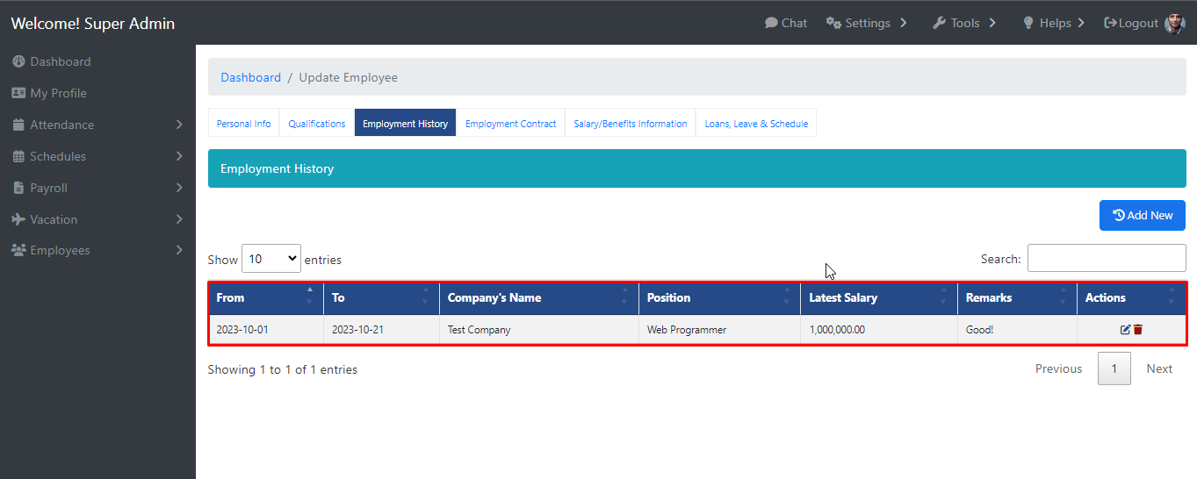This screenshot has height=479, width=1197.
Task: Click the Add New button
Action: coord(1143,215)
